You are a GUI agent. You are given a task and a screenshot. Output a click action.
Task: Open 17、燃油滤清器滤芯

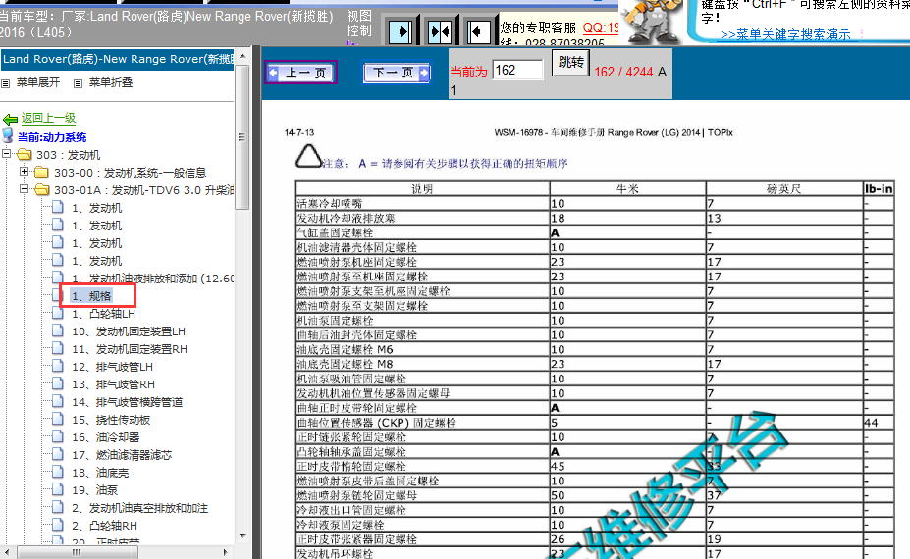click(122, 455)
